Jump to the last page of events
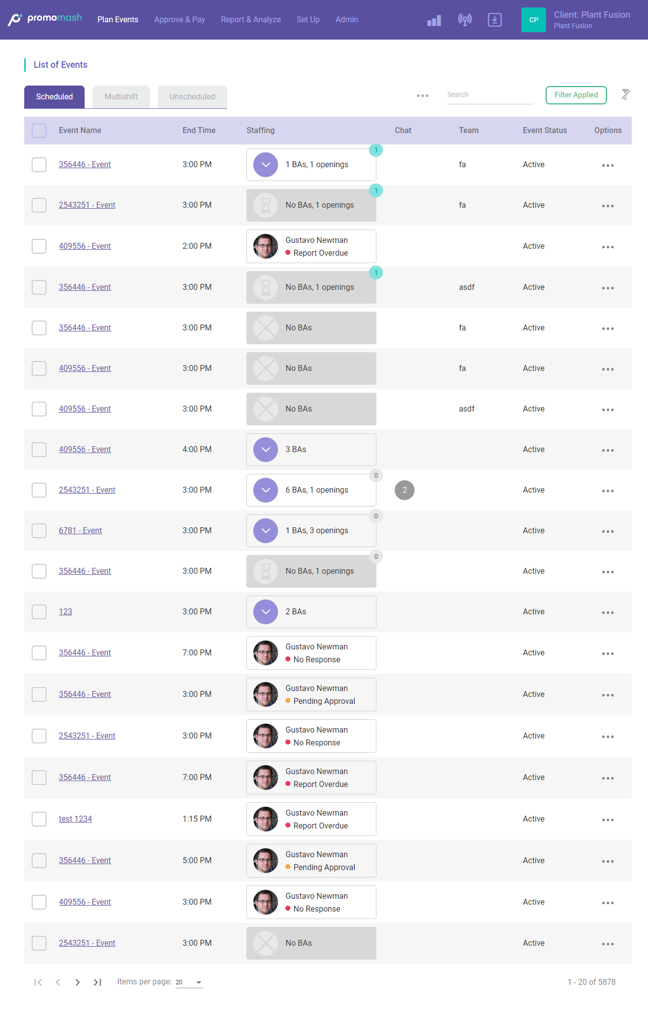 pos(97,982)
